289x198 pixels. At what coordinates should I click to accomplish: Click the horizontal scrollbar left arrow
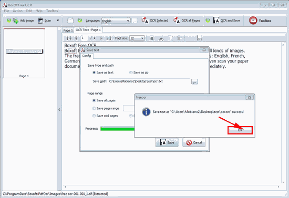tap(65, 187)
